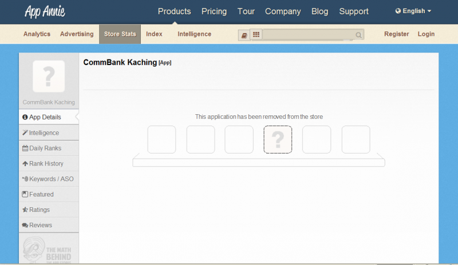This screenshot has width=458, height=265.
Task: Click the magnifier search icon
Action: pos(358,35)
